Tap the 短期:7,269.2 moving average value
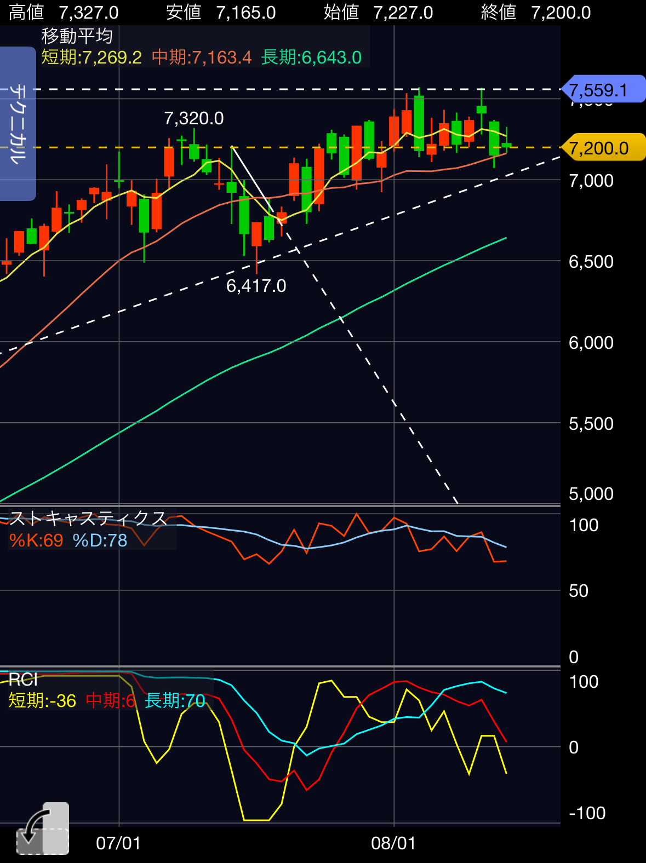 click(92, 57)
